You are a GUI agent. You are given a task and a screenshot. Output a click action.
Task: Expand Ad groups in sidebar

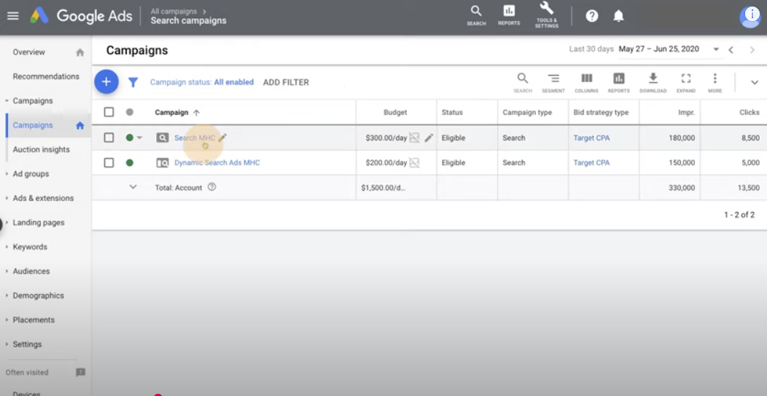click(x=7, y=174)
